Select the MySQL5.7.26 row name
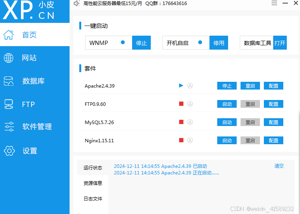 99,122
